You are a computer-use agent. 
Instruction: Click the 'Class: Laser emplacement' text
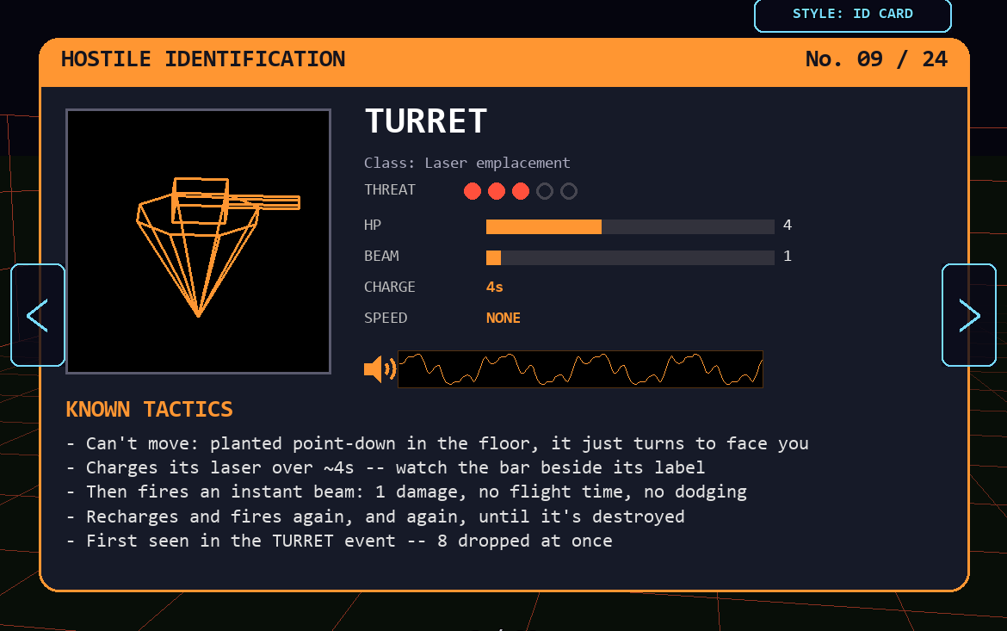466,164
